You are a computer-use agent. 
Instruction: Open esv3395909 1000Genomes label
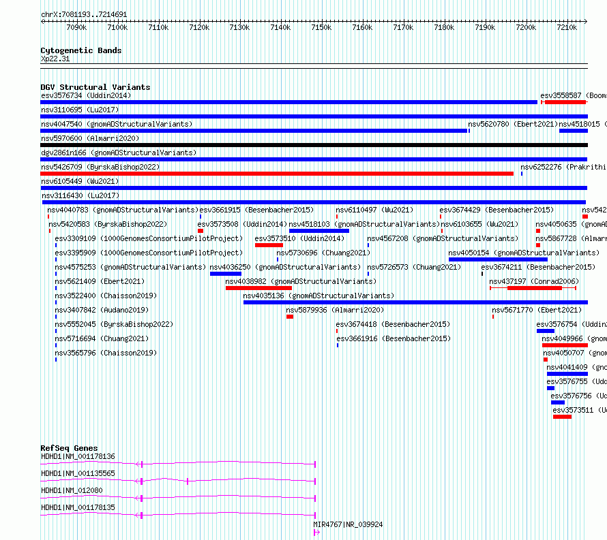tap(149, 253)
